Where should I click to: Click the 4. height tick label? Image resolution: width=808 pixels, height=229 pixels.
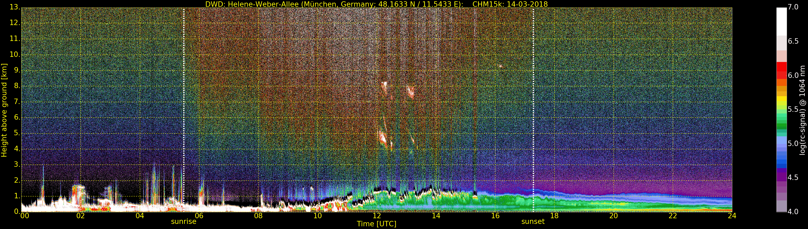click(x=17, y=149)
